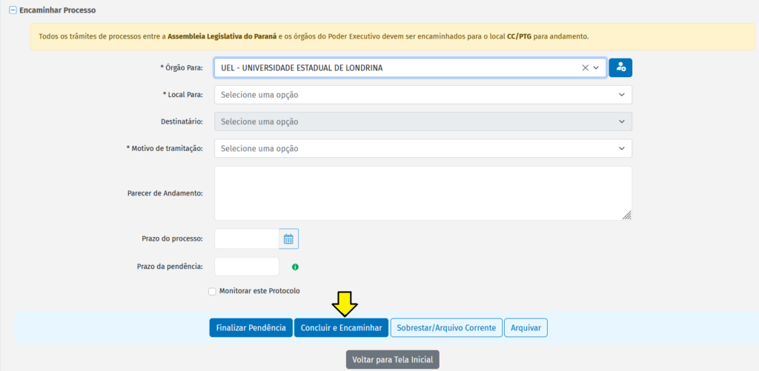Click the text area resize handle
Viewport: 759px width, 371px height.
627,215
